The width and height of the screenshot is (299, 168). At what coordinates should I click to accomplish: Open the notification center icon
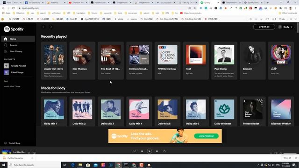tap(294, 165)
